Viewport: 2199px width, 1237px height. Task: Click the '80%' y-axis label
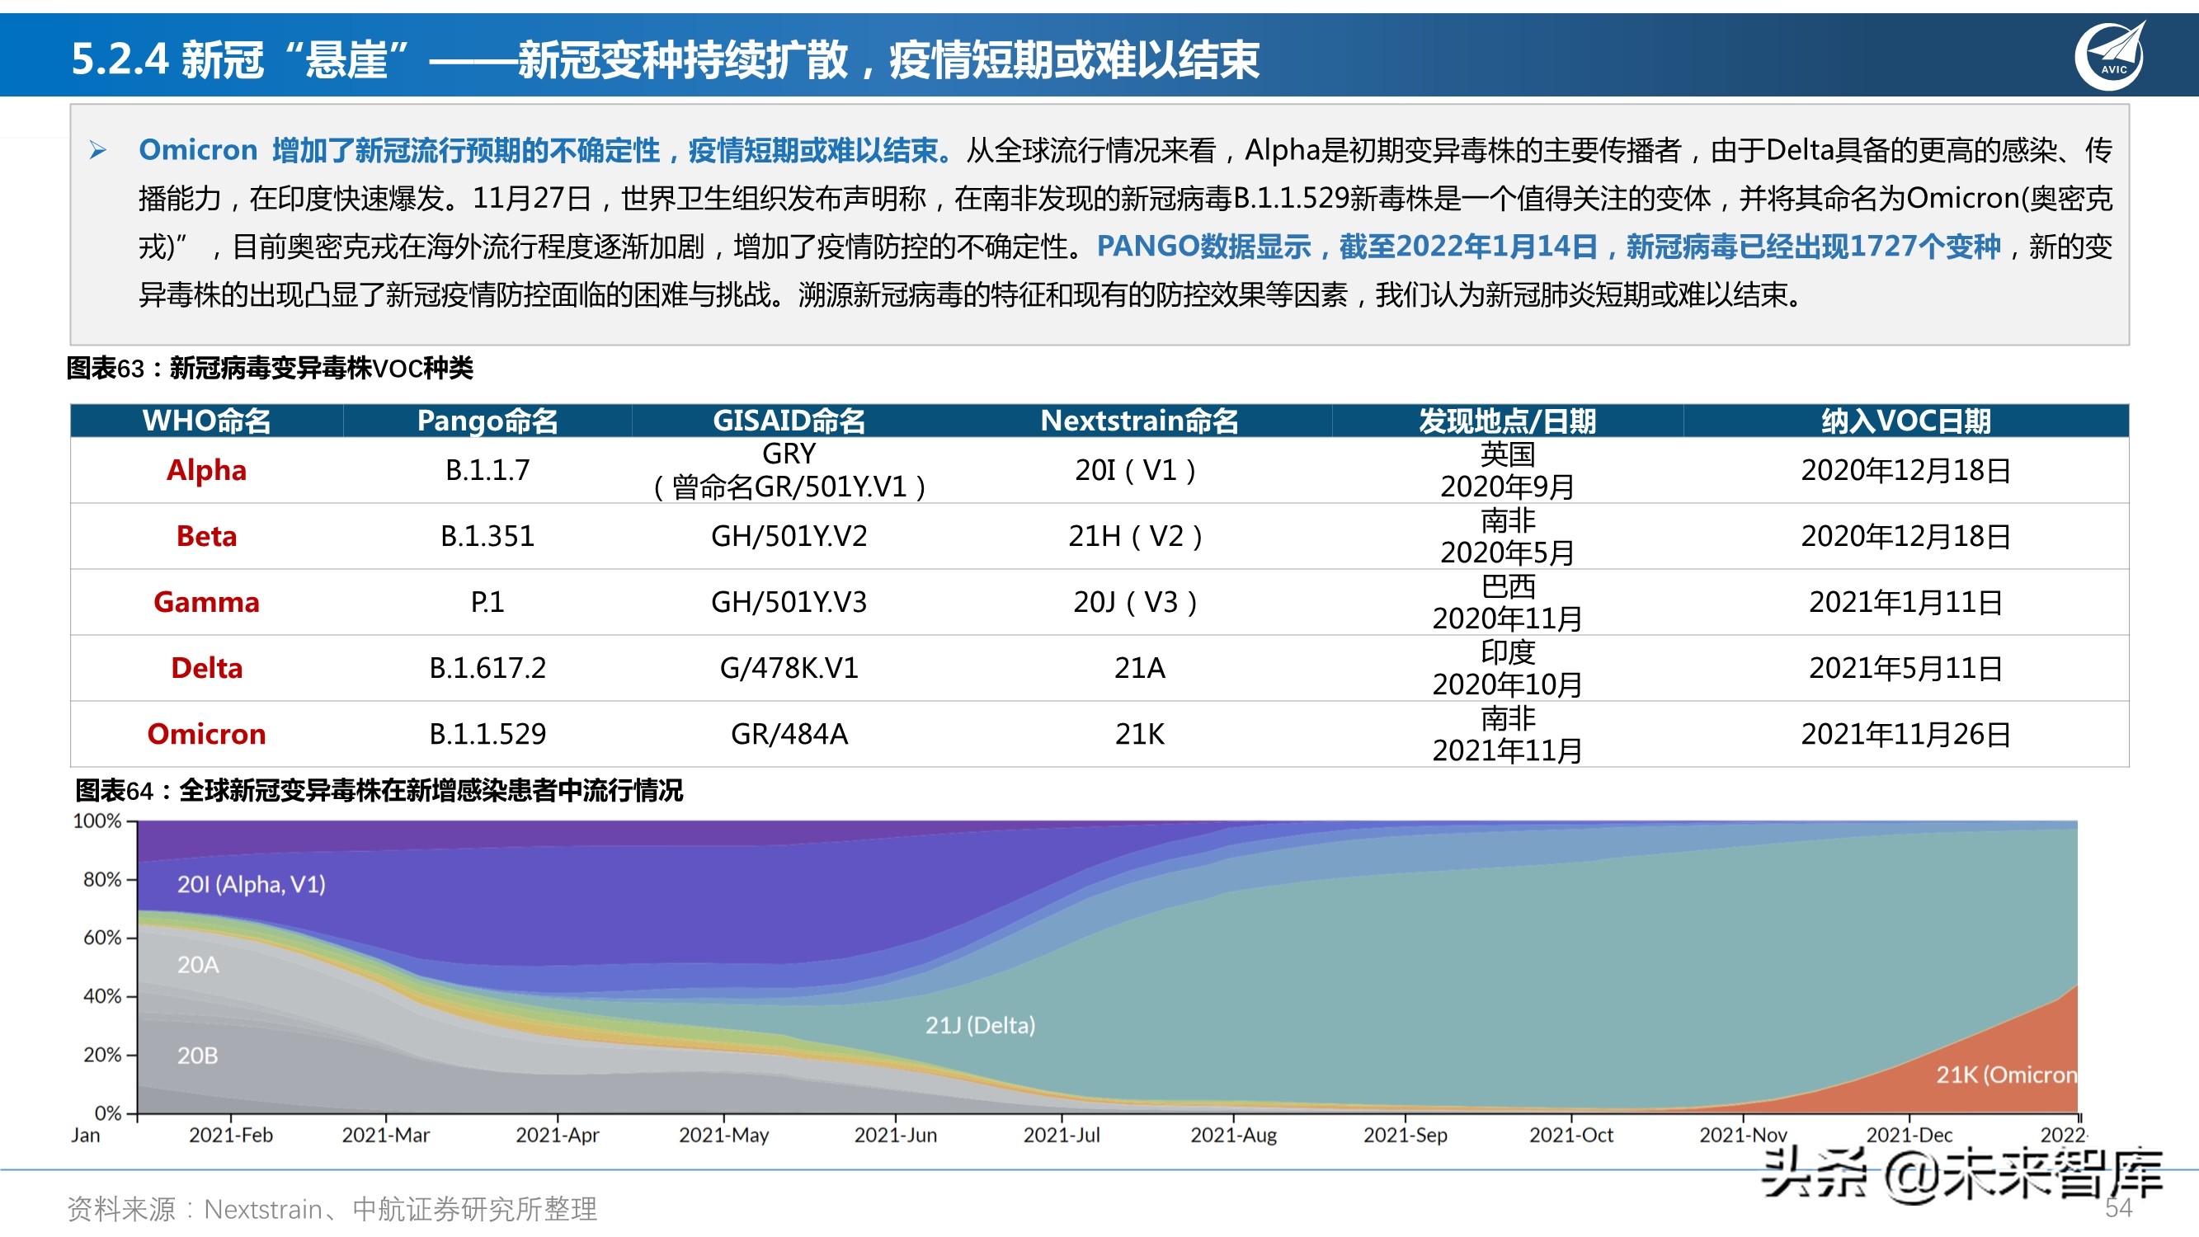[x=102, y=878]
